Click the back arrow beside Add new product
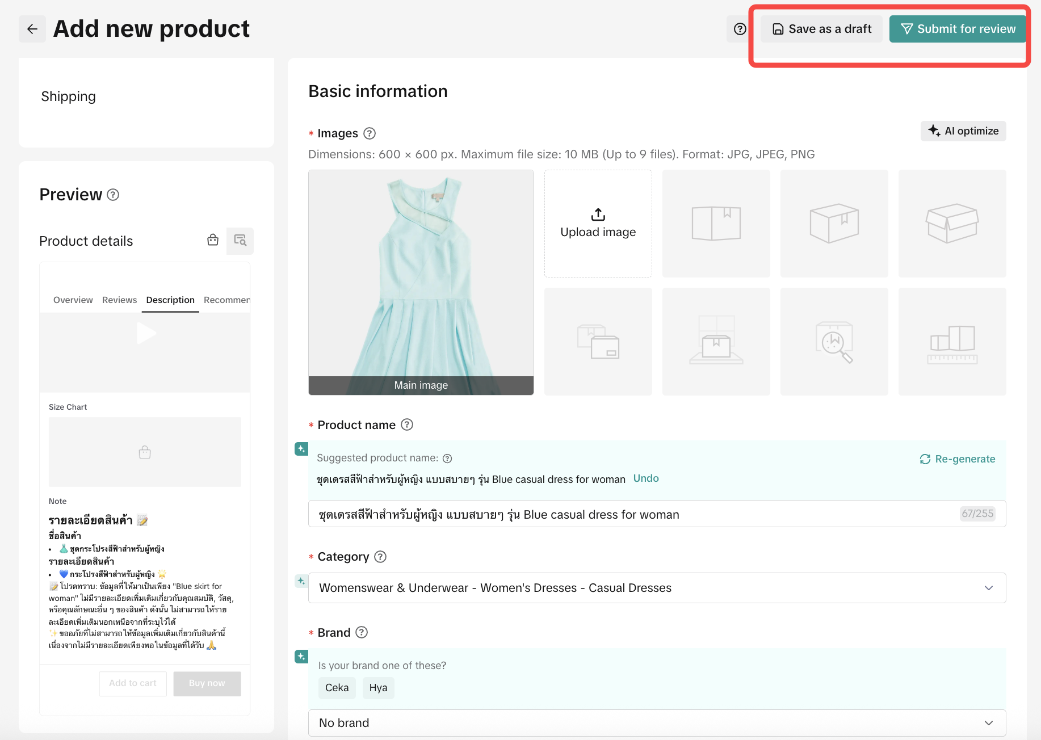 point(32,29)
